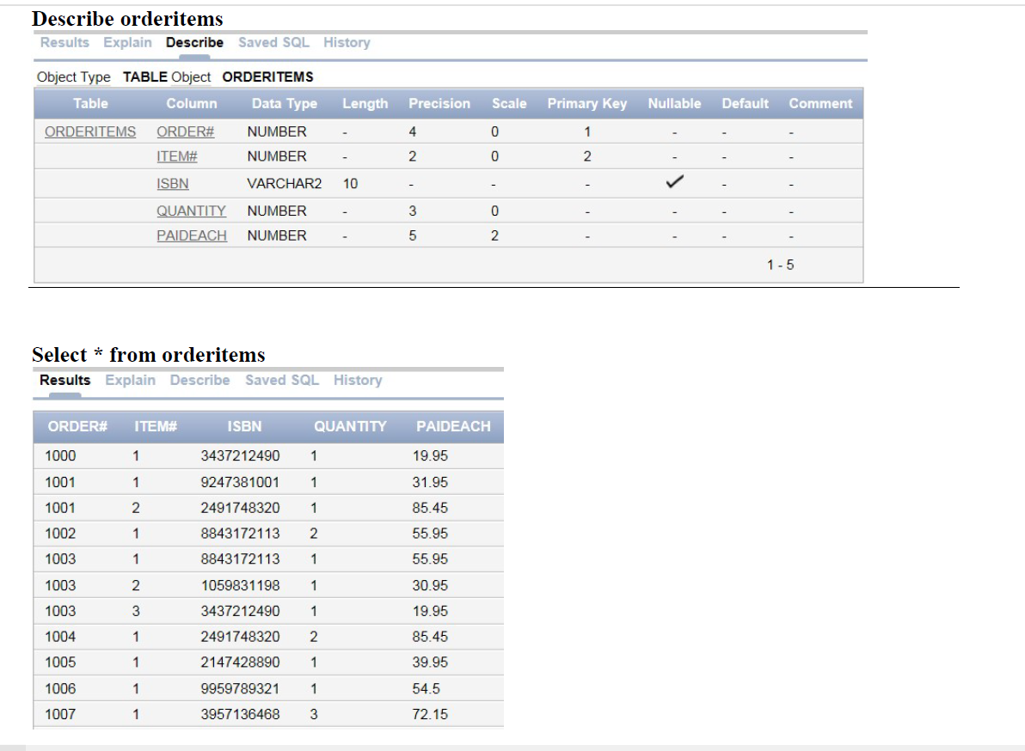Click the Object Type label

click(74, 77)
